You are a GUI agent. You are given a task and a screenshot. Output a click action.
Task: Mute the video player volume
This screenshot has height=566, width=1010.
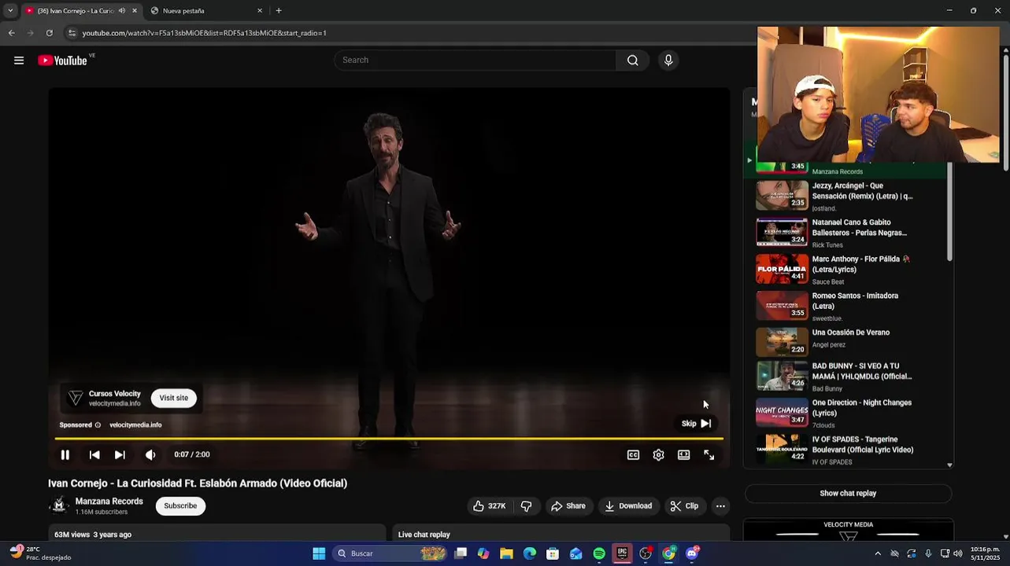tap(150, 454)
